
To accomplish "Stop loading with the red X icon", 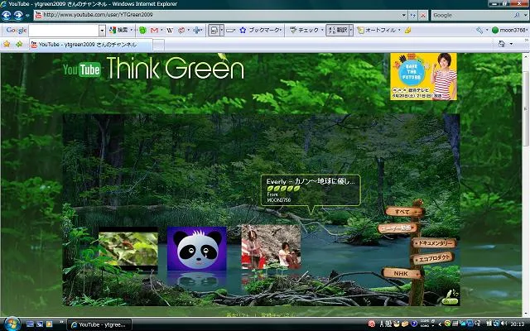I will point(423,15).
